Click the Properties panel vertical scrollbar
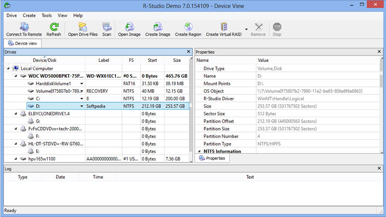The width and height of the screenshot is (386, 217). tap(382, 105)
